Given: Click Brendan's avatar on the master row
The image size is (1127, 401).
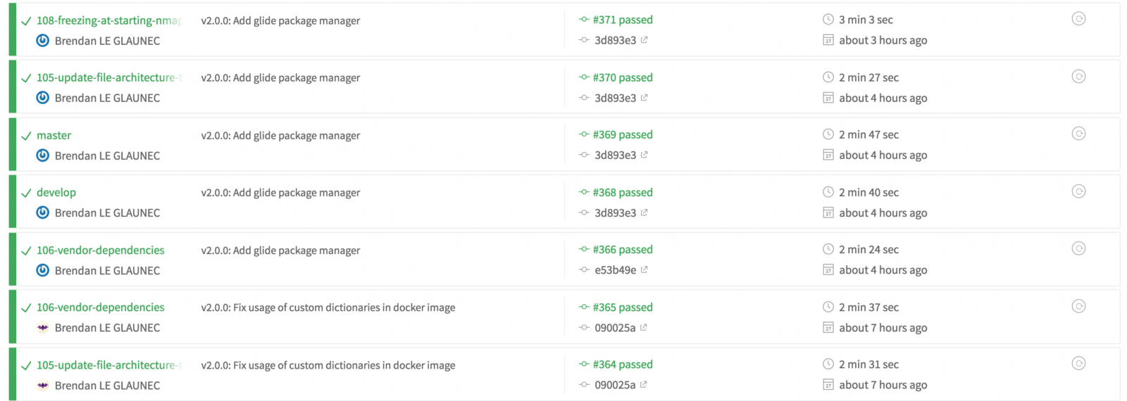Looking at the screenshot, I should [x=43, y=155].
